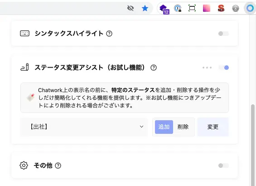
Task: Click the 変更 button
Action: (x=213, y=127)
